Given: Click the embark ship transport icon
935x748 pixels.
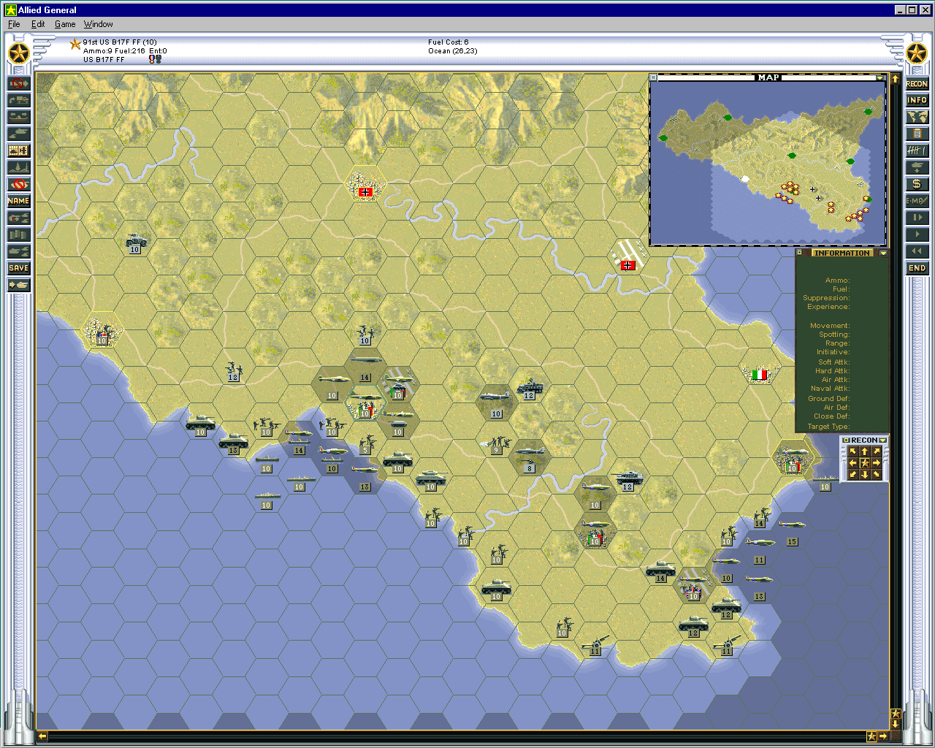Looking at the screenshot, I should pyautogui.click(x=18, y=117).
